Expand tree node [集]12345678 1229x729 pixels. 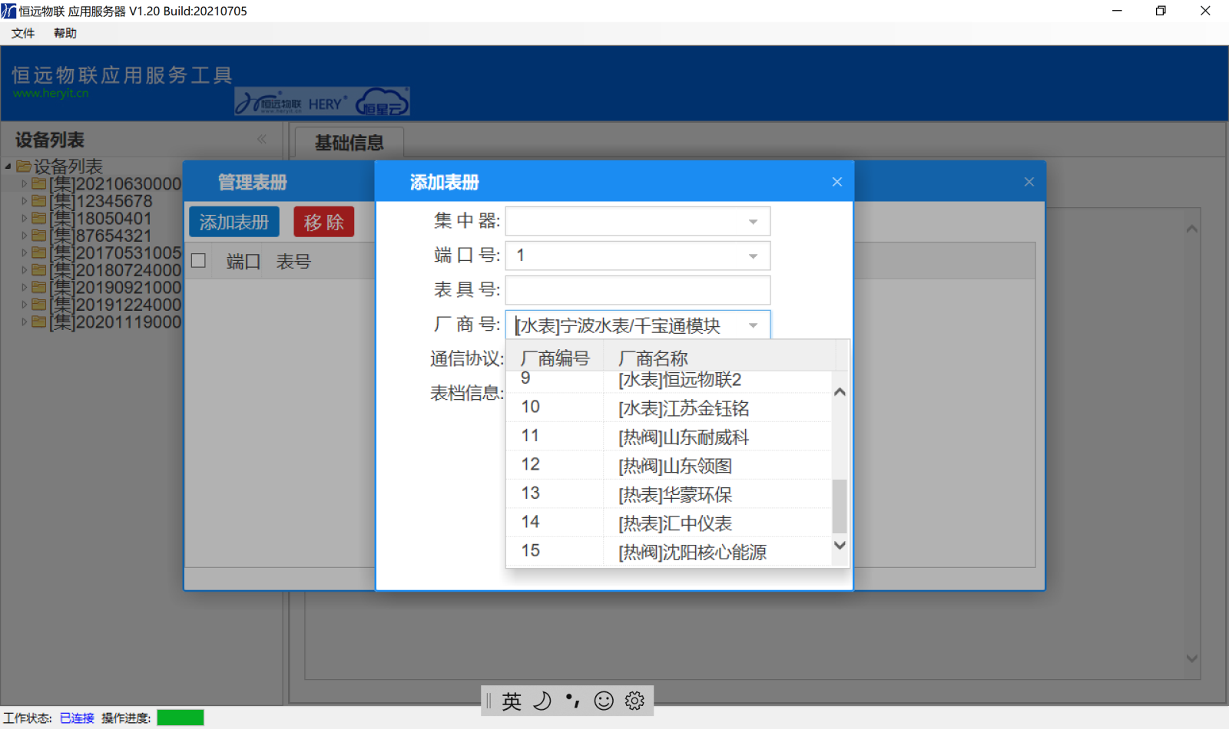point(25,201)
